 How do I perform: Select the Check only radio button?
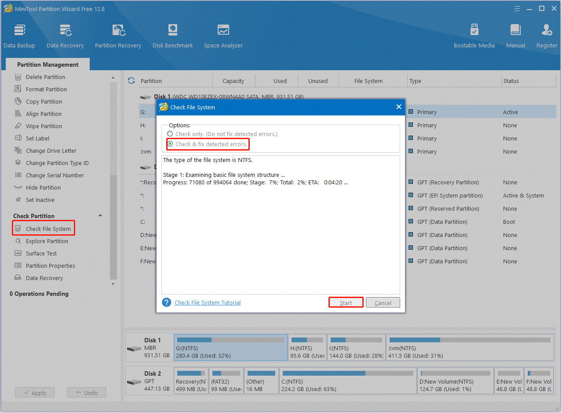coord(170,134)
